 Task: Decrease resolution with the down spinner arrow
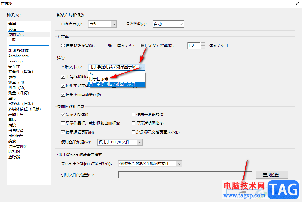[203, 47]
